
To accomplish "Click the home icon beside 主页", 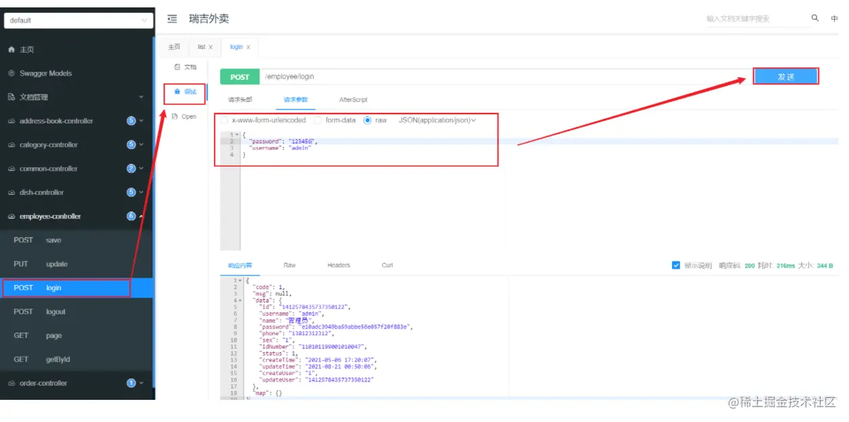I will [11, 50].
